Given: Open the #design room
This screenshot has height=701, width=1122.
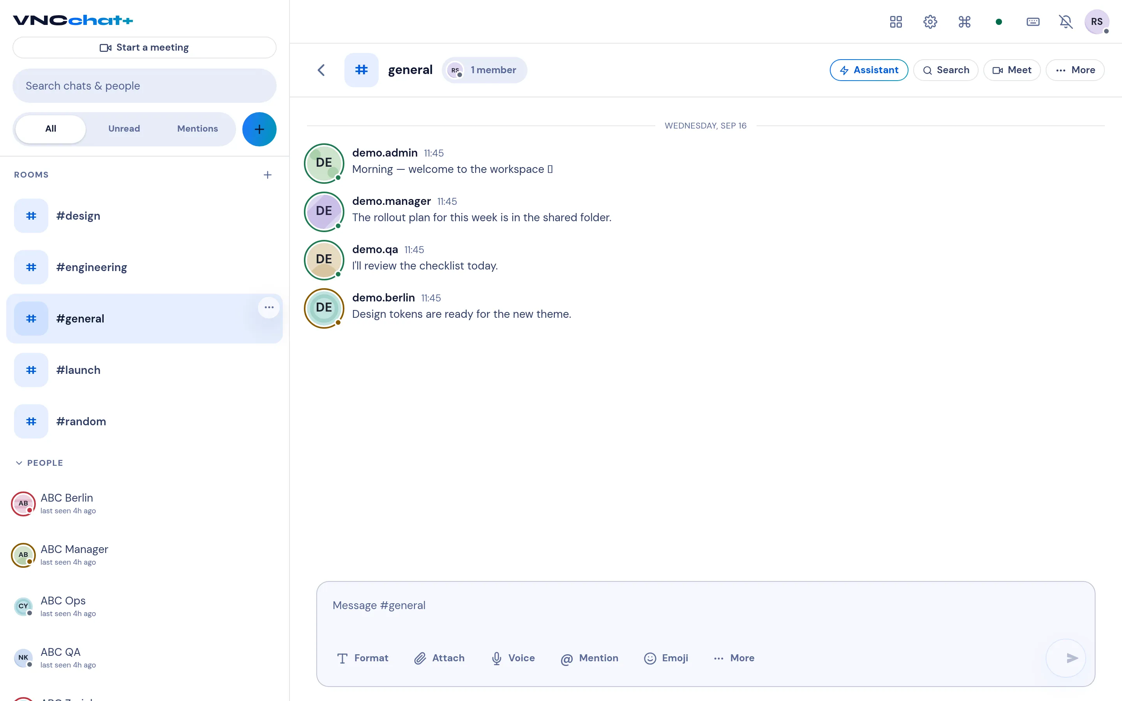Looking at the screenshot, I should point(144,216).
